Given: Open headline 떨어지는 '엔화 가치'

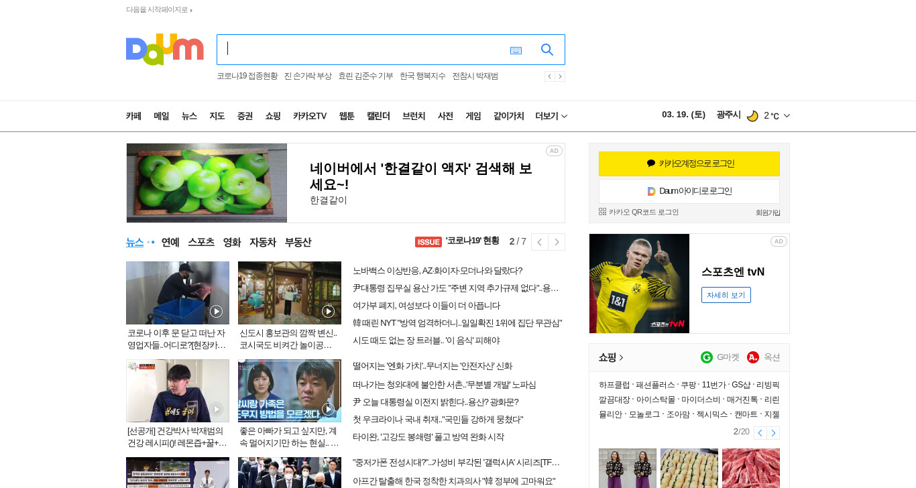Looking at the screenshot, I should pyautogui.click(x=433, y=366).
